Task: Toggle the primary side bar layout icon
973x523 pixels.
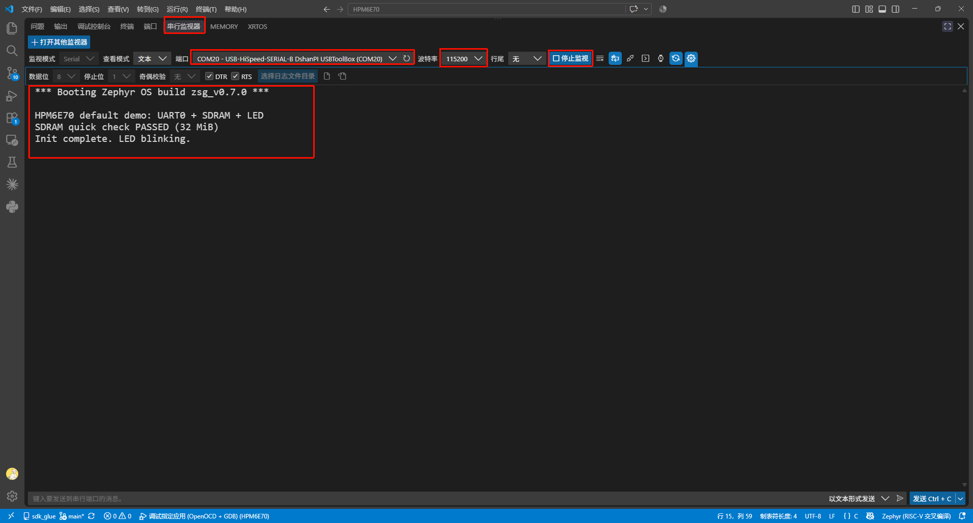Action: click(856, 9)
